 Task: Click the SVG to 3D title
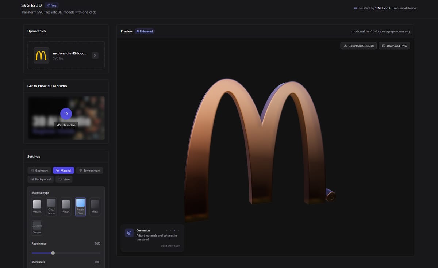click(x=31, y=5)
